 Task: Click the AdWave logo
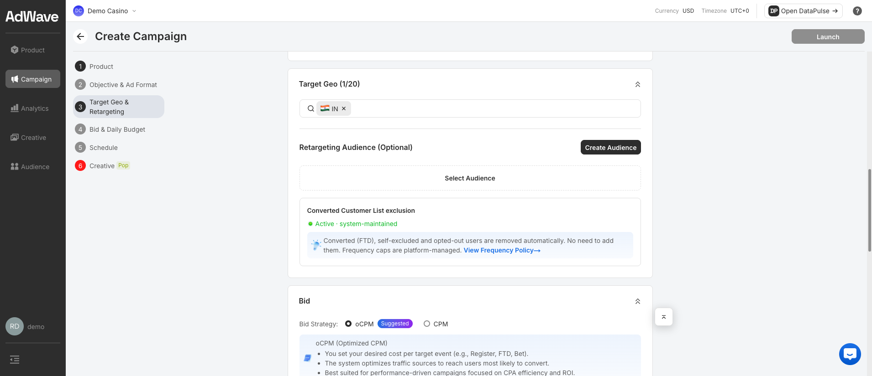pyautogui.click(x=32, y=17)
